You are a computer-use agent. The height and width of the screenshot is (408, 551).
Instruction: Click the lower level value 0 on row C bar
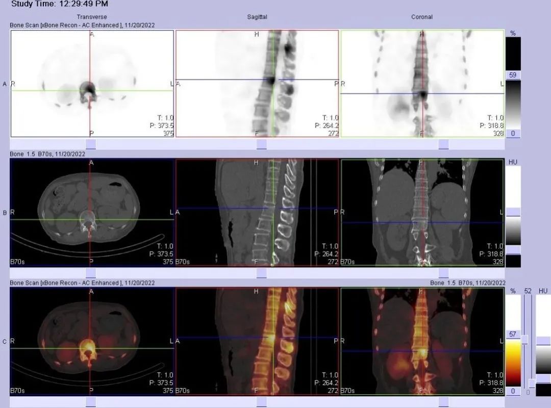(x=513, y=391)
